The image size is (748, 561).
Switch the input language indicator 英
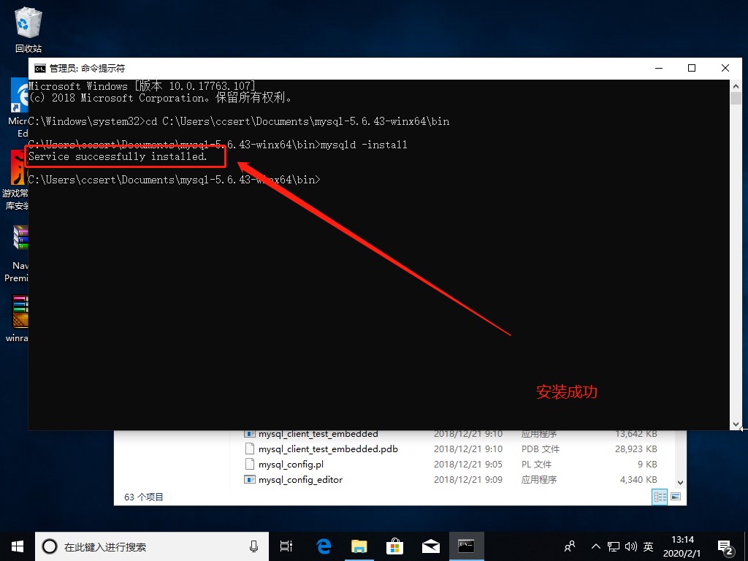[649, 546]
